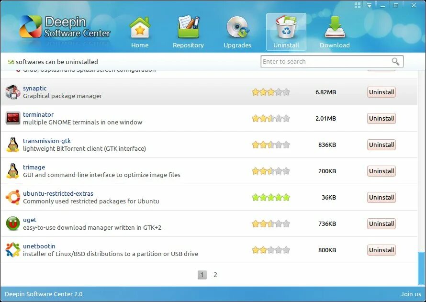Go to the Download tab
Image resolution: width=426 pixels, height=302 pixels.
click(x=335, y=33)
